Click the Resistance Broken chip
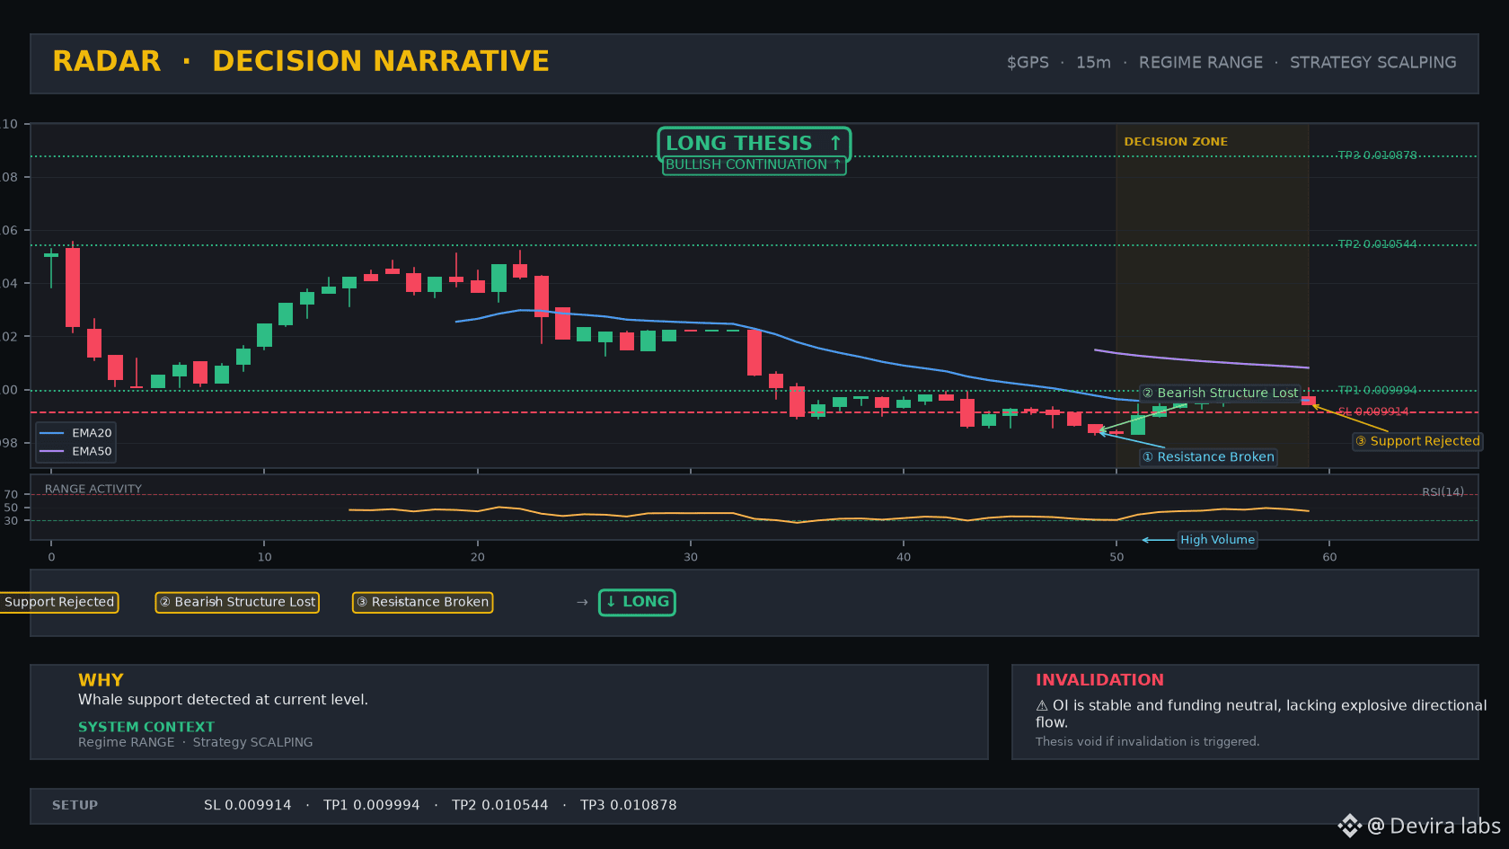 (422, 602)
